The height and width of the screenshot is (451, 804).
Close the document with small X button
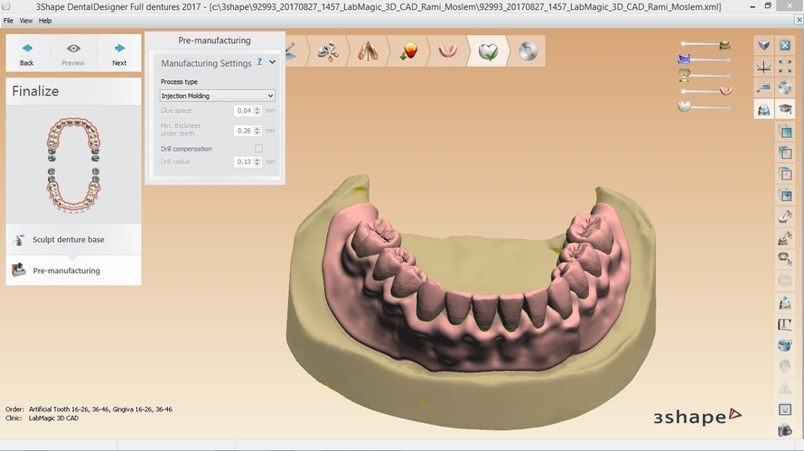[799, 20]
